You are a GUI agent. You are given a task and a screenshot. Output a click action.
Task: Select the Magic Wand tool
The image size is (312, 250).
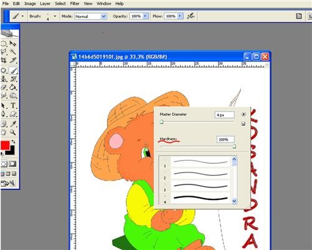13,52
